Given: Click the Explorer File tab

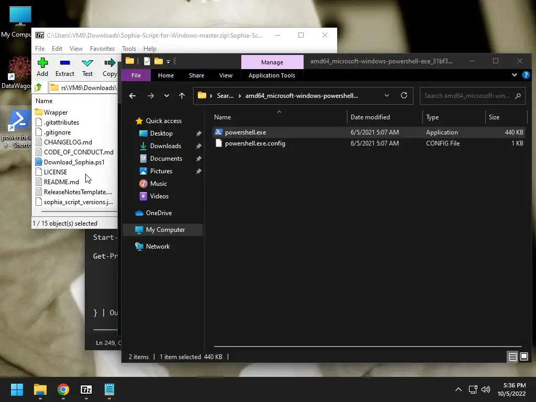Looking at the screenshot, I should click(x=136, y=75).
